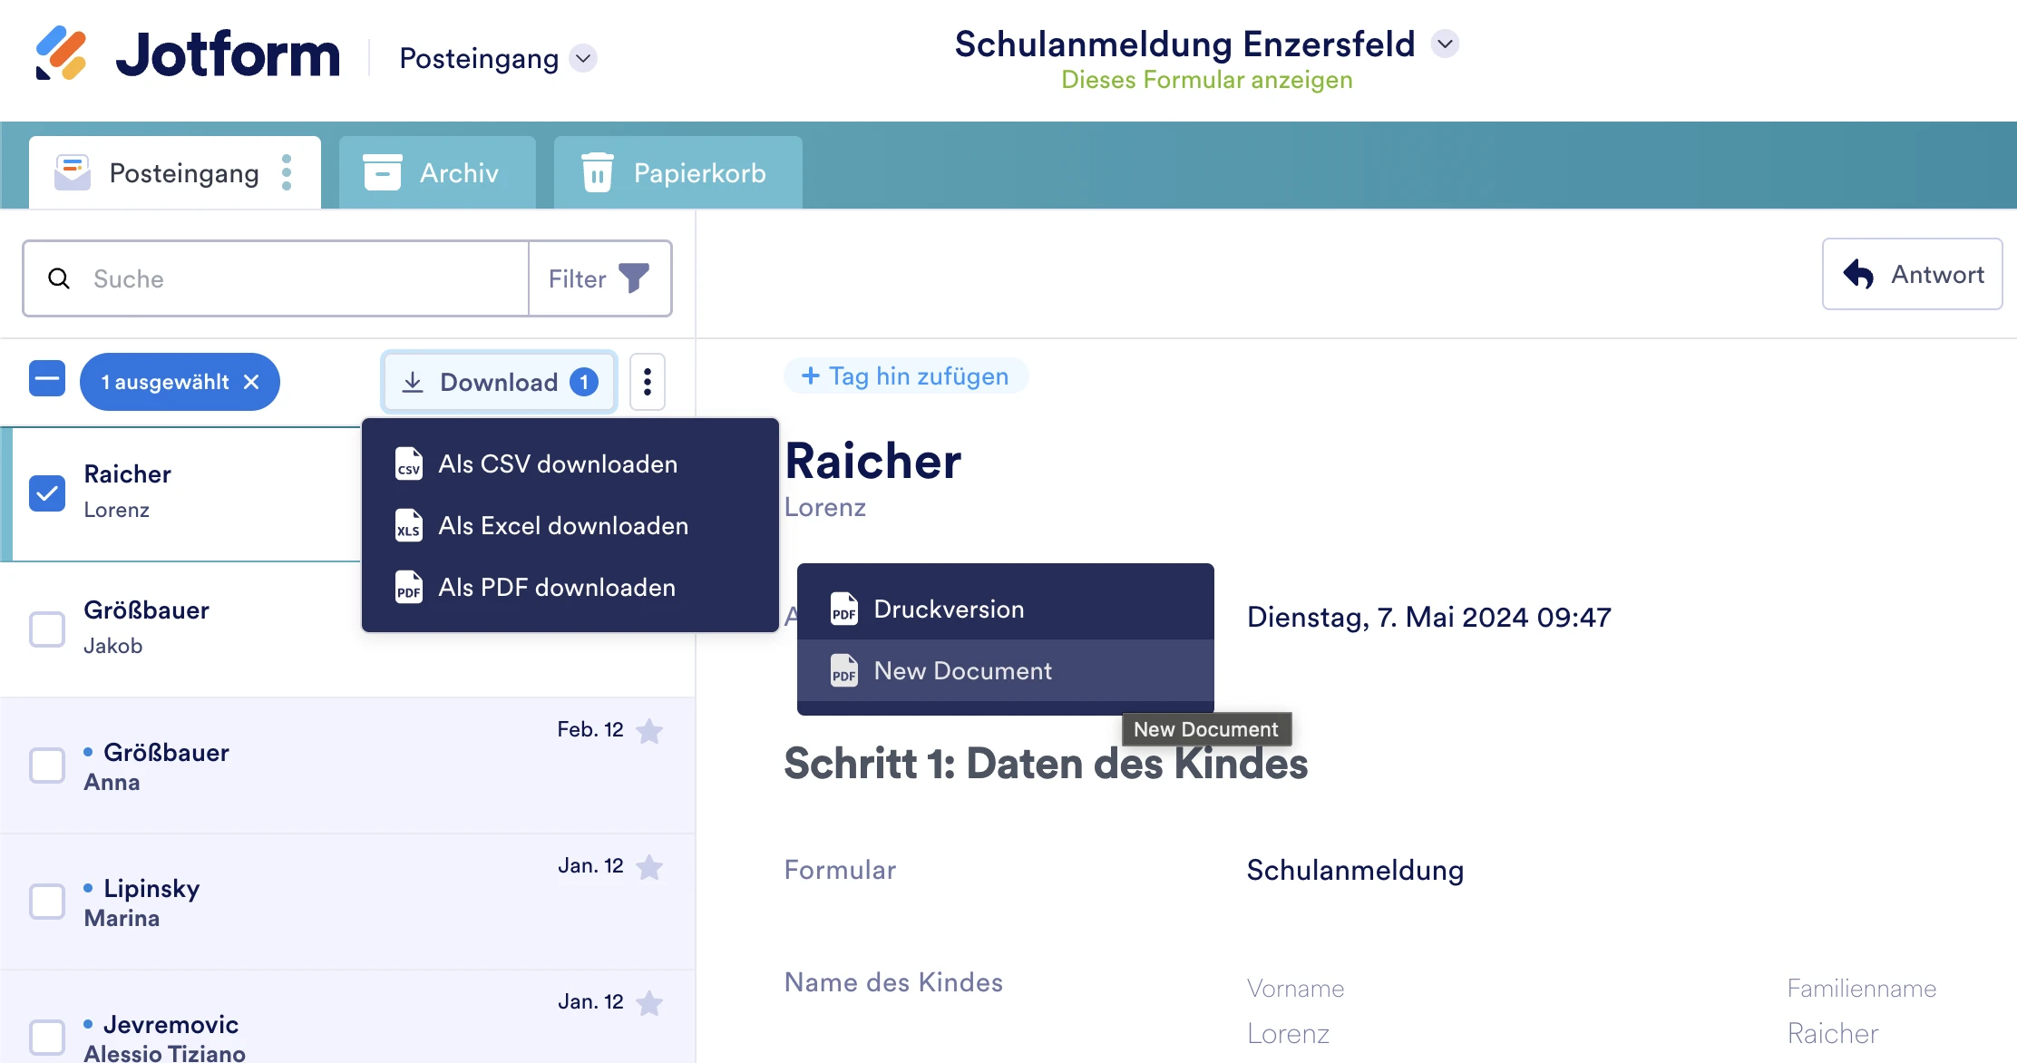Open the kebab menu next to Posteingang tab

click(x=287, y=171)
